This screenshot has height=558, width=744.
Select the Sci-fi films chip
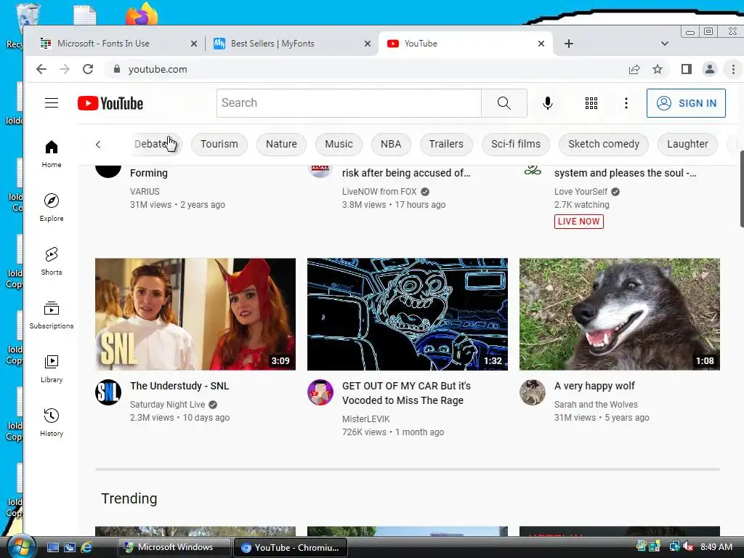pyautogui.click(x=516, y=145)
